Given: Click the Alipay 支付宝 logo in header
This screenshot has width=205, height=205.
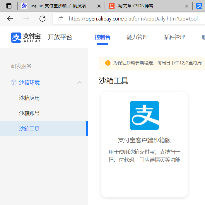Looking at the screenshot, I should click(x=26, y=38).
